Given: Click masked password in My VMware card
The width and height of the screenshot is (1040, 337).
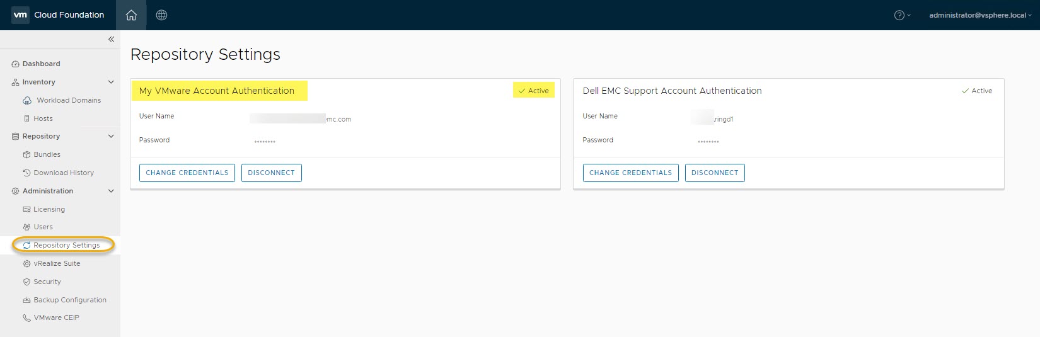Looking at the screenshot, I should coord(265,142).
